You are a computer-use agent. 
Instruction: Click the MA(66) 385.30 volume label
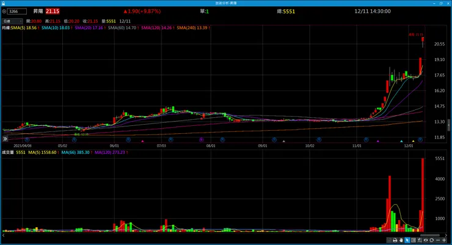(x=75, y=152)
